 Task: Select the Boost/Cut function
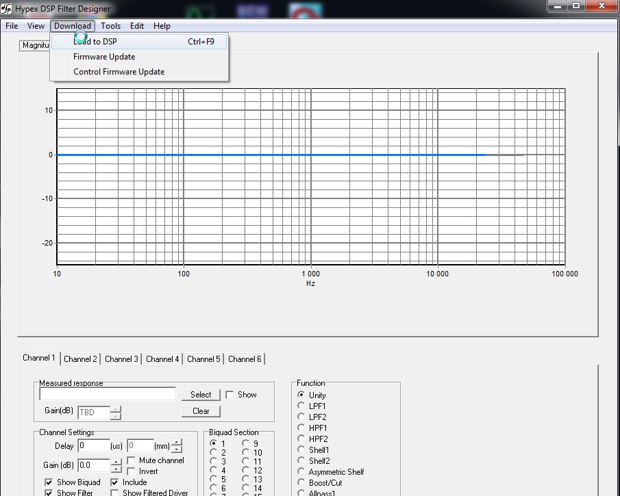[301, 482]
